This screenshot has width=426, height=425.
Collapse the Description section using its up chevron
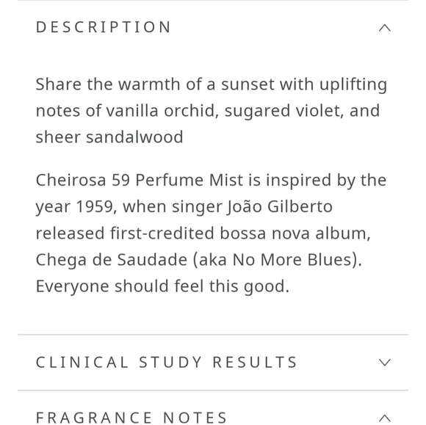click(x=384, y=28)
